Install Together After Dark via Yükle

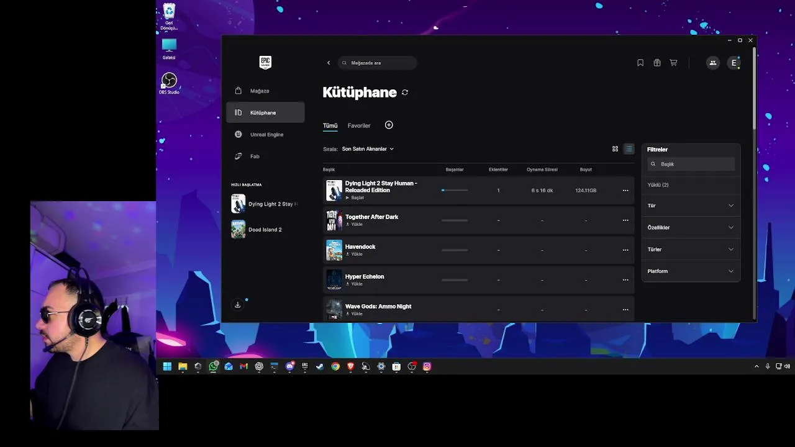click(354, 224)
